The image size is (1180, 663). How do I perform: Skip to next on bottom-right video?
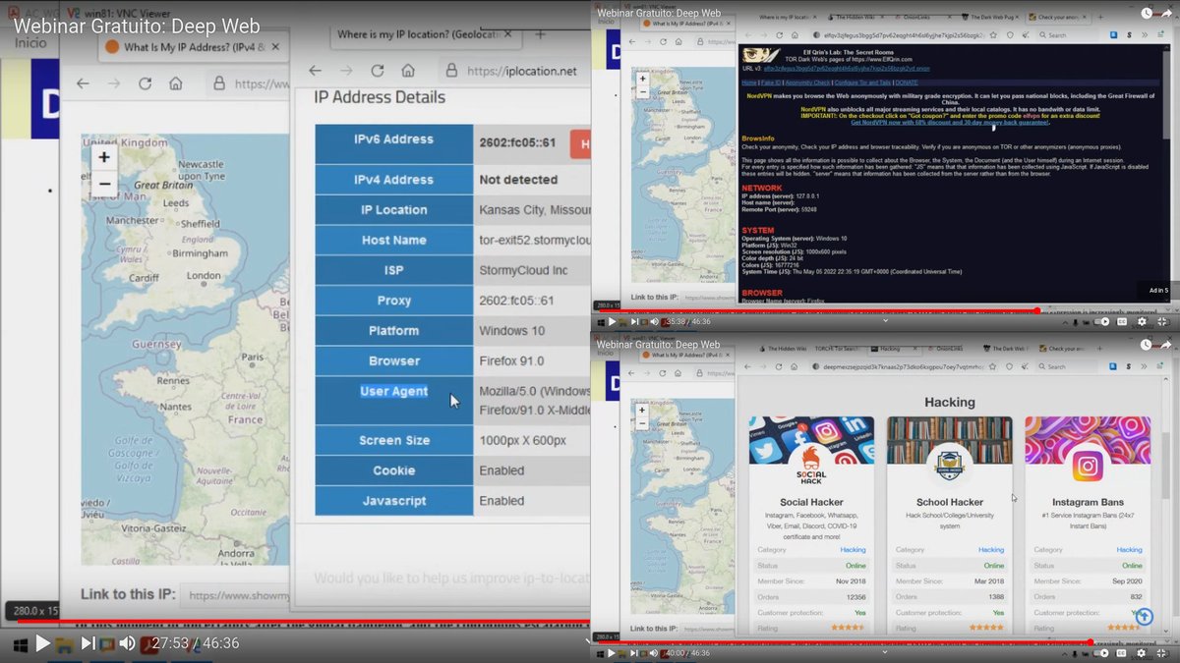coord(633,652)
